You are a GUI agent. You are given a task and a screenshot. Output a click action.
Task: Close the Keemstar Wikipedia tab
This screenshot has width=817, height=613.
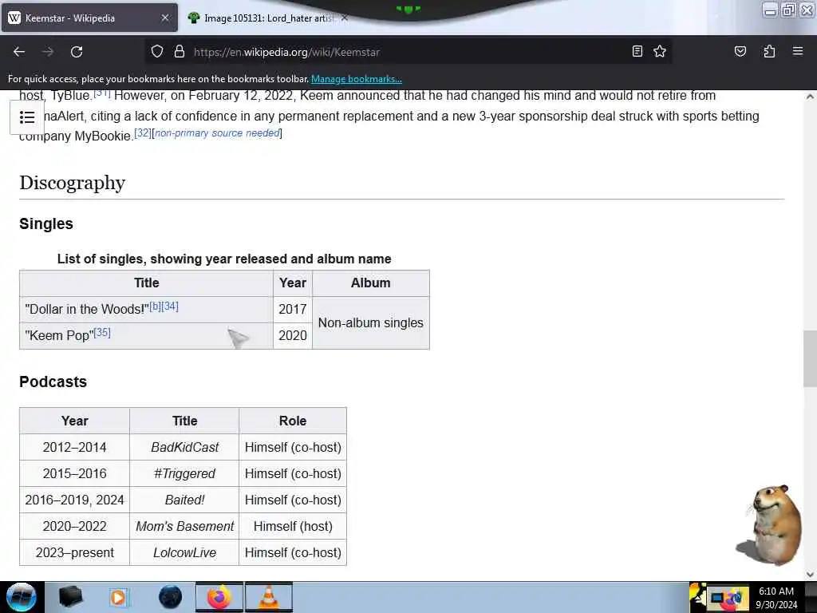click(x=165, y=18)
